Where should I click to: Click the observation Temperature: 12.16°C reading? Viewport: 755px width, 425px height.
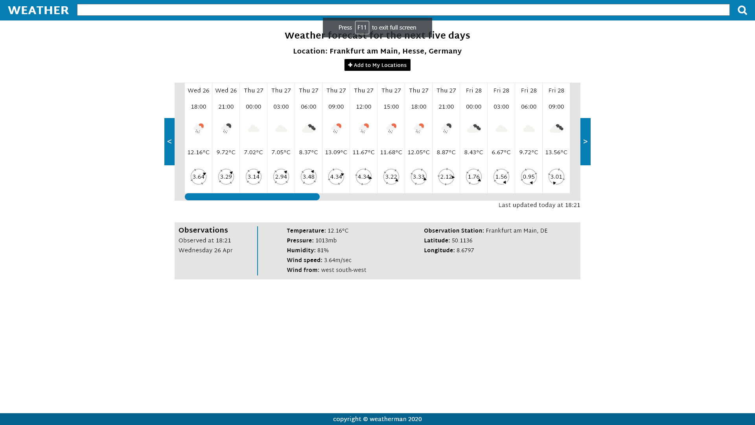(318, 231)
